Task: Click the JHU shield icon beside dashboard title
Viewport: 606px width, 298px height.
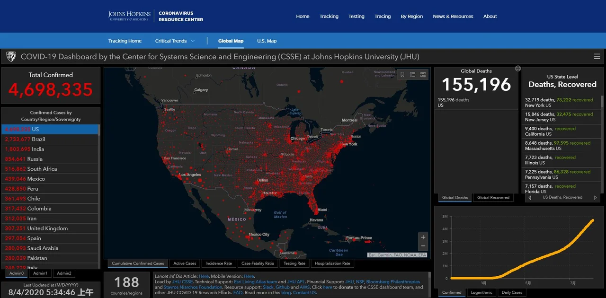Action: click(x=11, y=57)
